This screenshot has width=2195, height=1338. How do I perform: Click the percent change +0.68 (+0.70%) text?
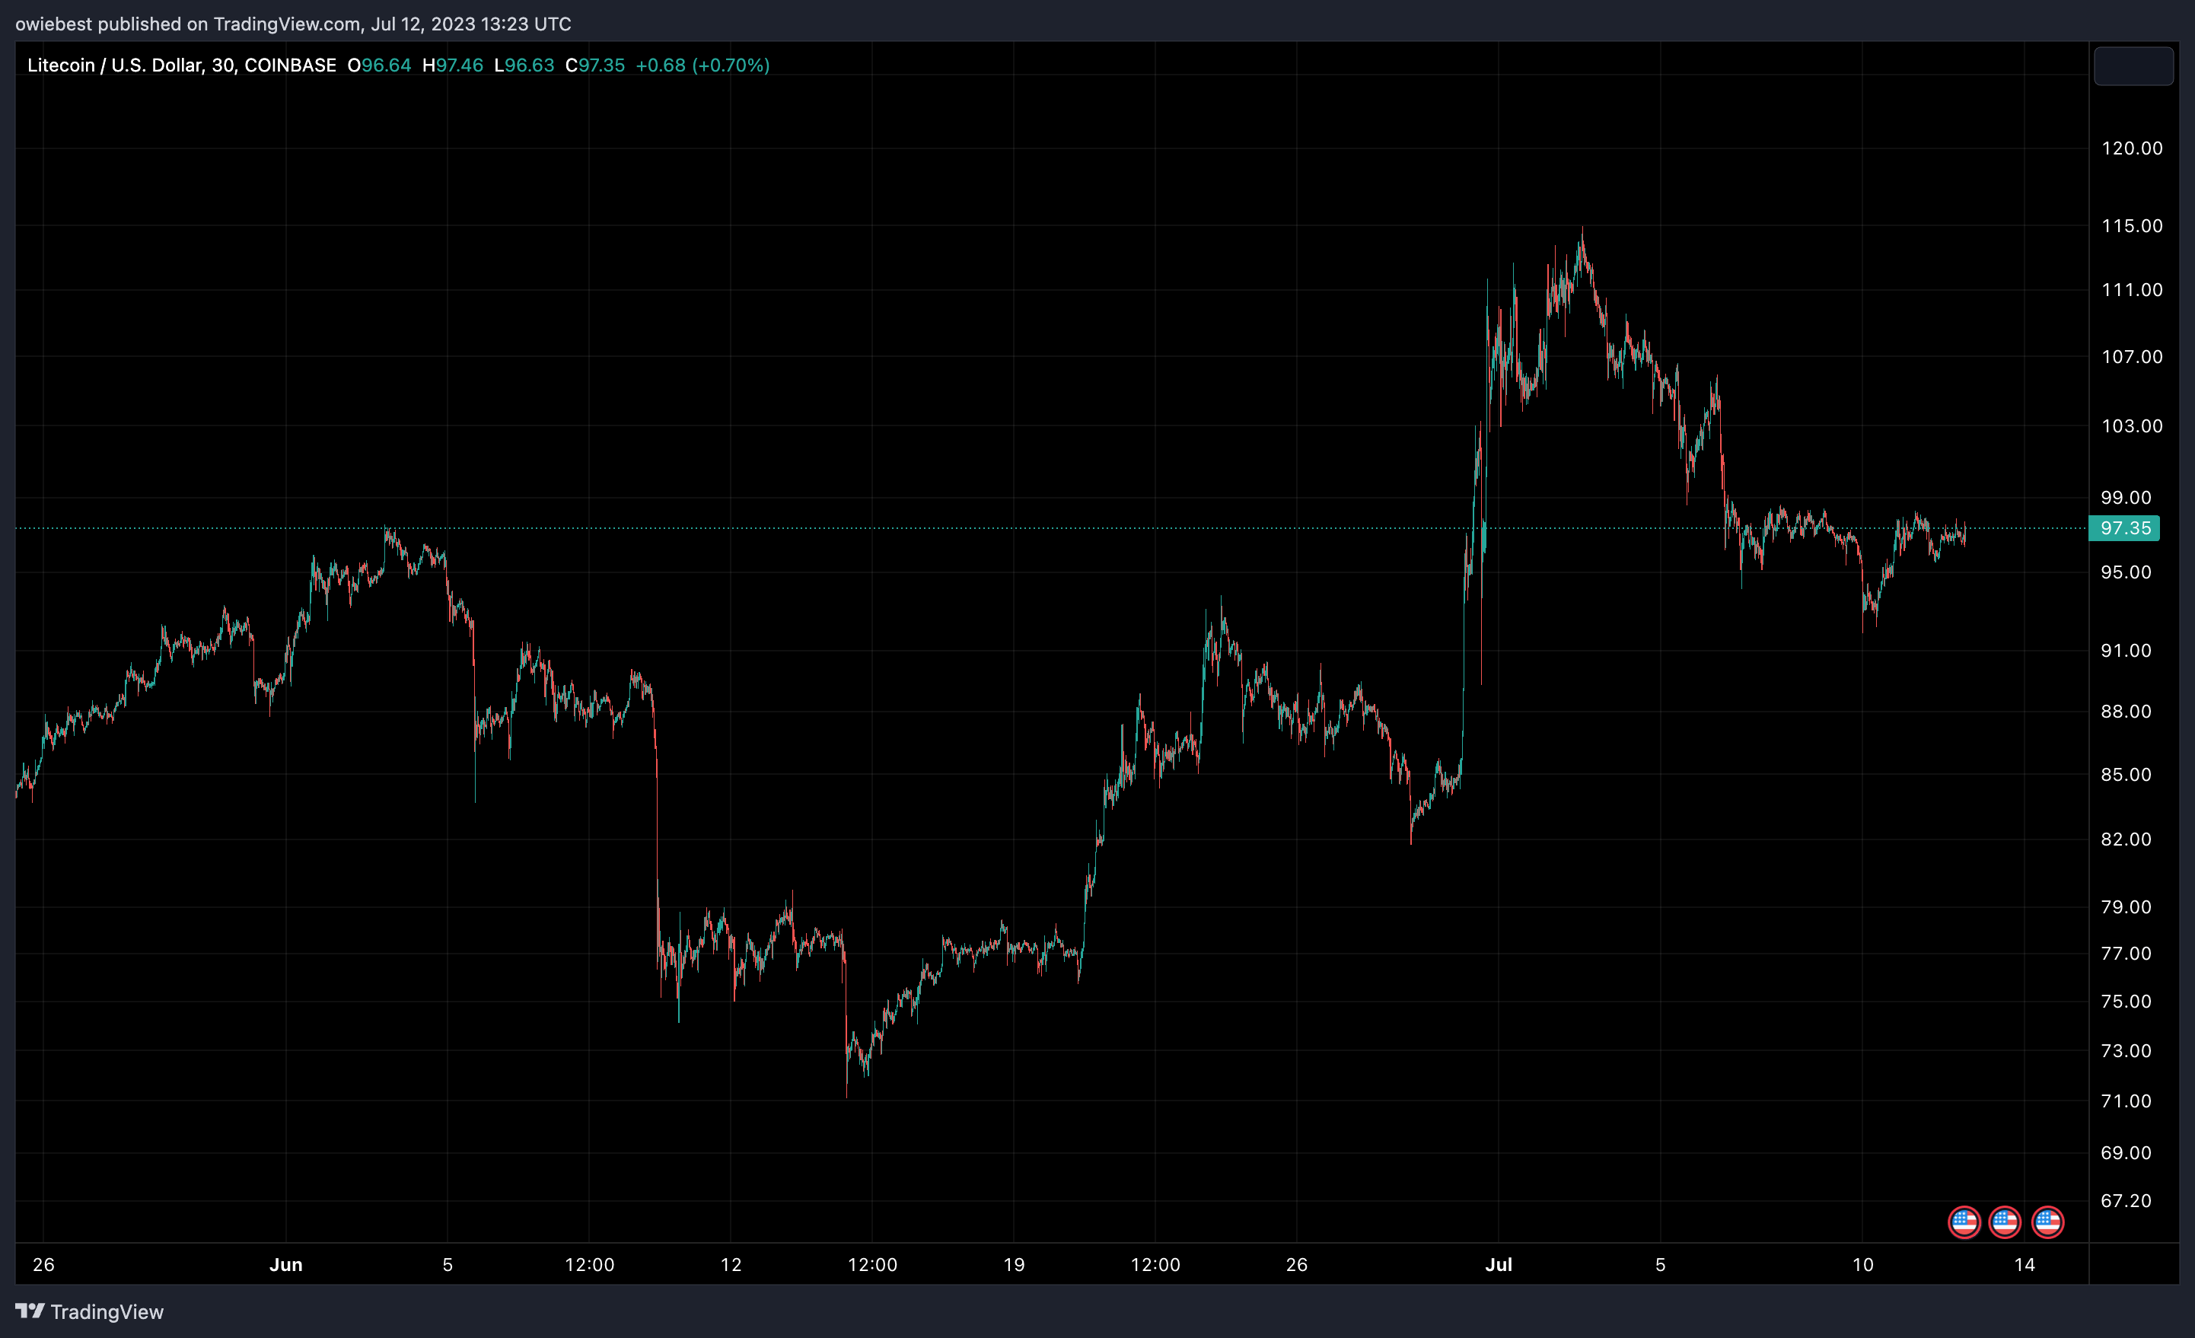[x=702, y=65]
